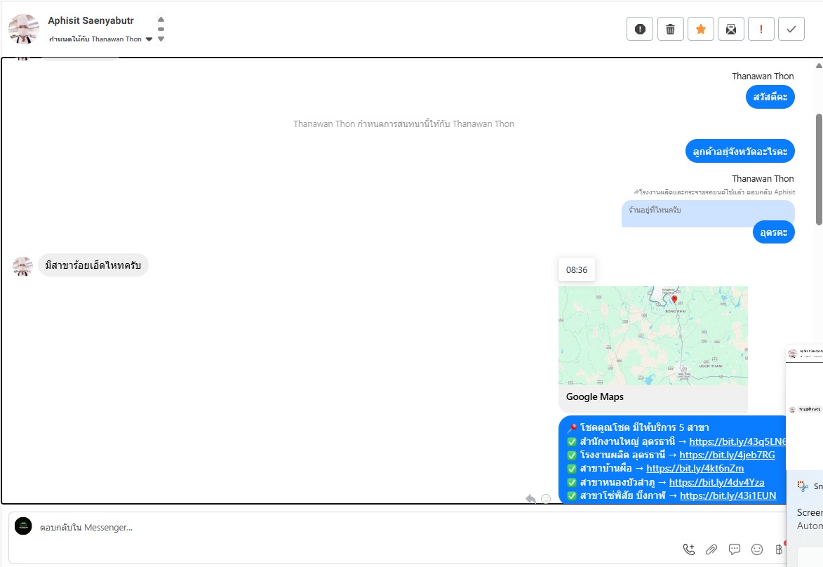Delete conversation using trash can icon

670,29
